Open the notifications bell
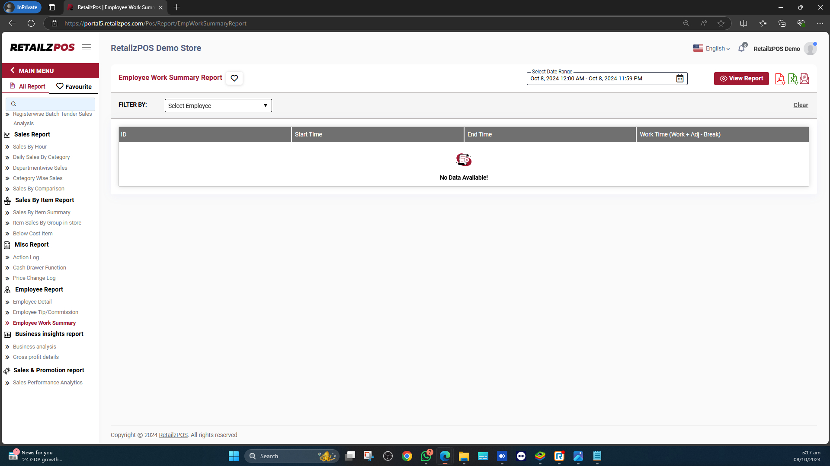This screenshot has width=830, height=466. point(741,48)
